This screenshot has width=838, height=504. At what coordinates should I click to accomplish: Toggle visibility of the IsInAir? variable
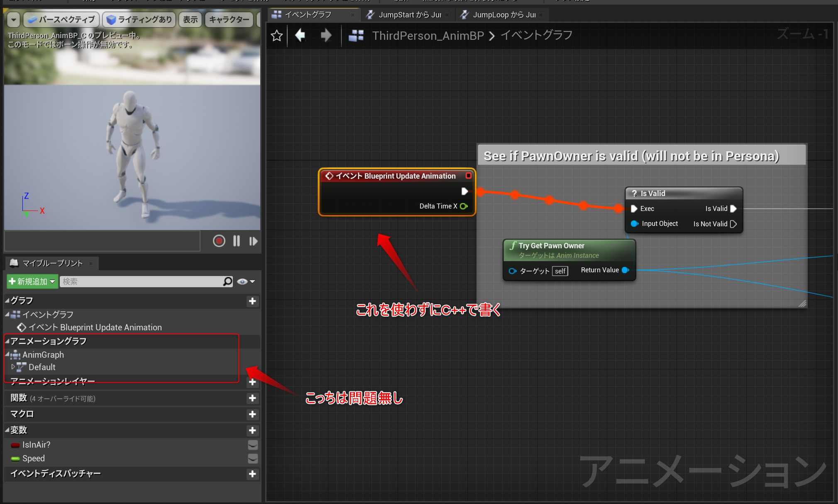click(253, 445)
